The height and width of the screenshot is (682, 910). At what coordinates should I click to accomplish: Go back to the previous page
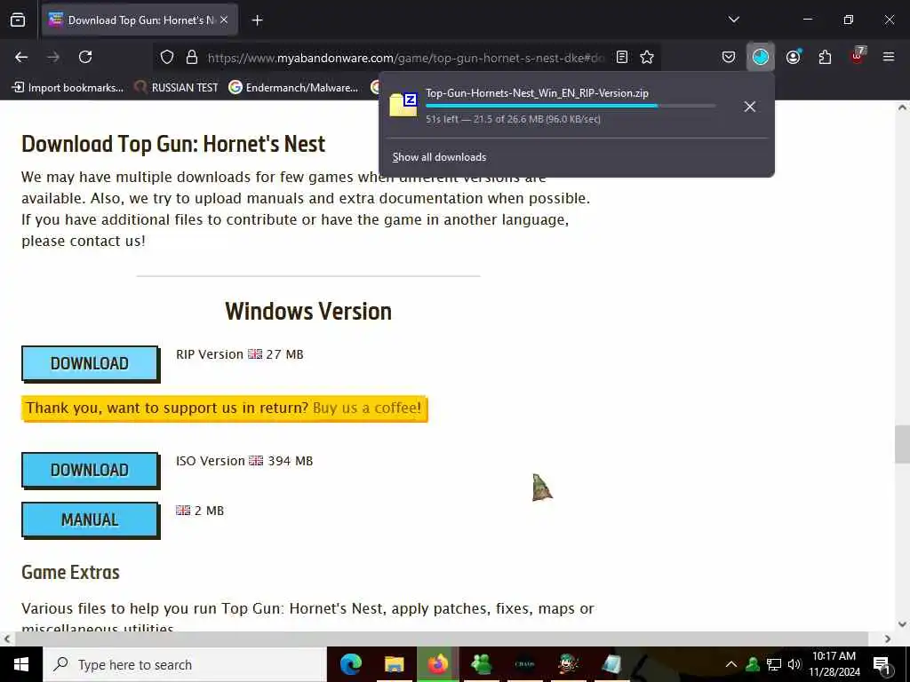click(x=21, y=57)
